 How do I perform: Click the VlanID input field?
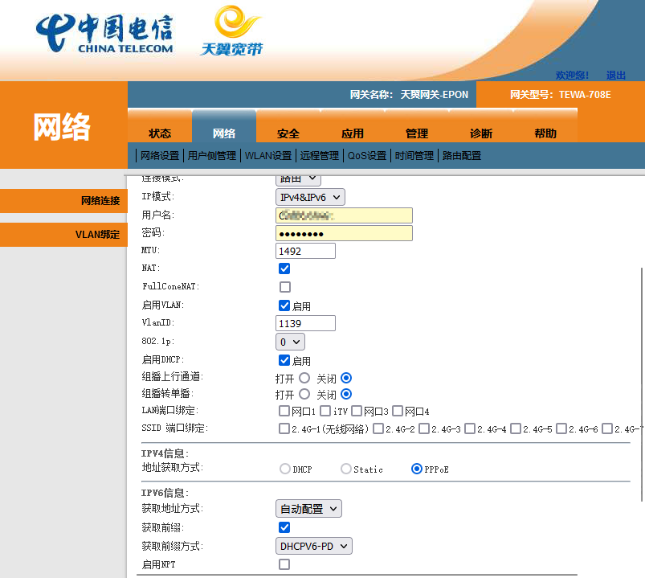pyautogui.click(x=305, y=323)
